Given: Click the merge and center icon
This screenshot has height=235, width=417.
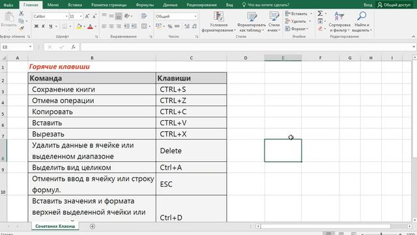Looking at the screenshot, I should (x=144, y=26).
